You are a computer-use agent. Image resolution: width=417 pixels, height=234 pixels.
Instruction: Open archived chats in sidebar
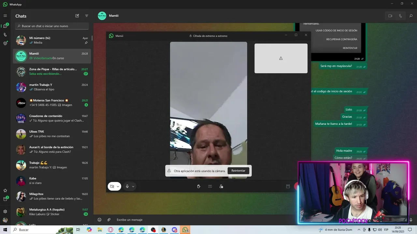point(5,199)
